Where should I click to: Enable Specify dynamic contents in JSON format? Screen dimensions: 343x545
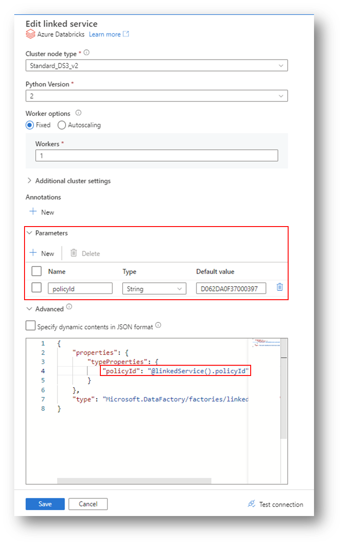click(x=30, y=326)
